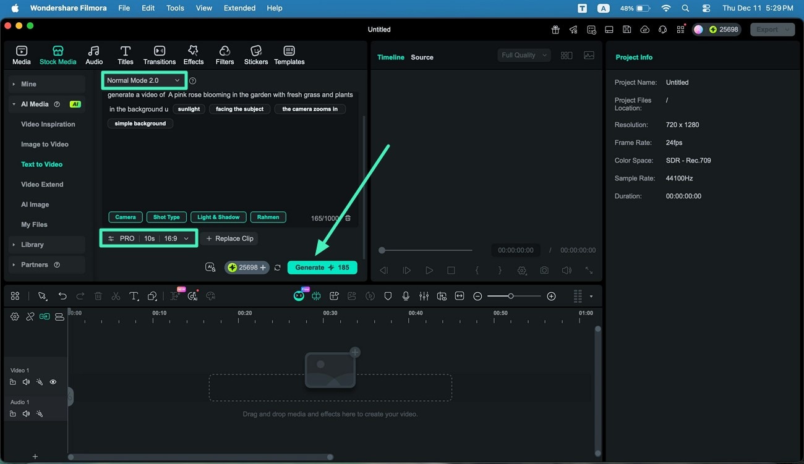The image size is (804, 464).
Task: Switch to the Filters tab
Action: pos(225,55)
